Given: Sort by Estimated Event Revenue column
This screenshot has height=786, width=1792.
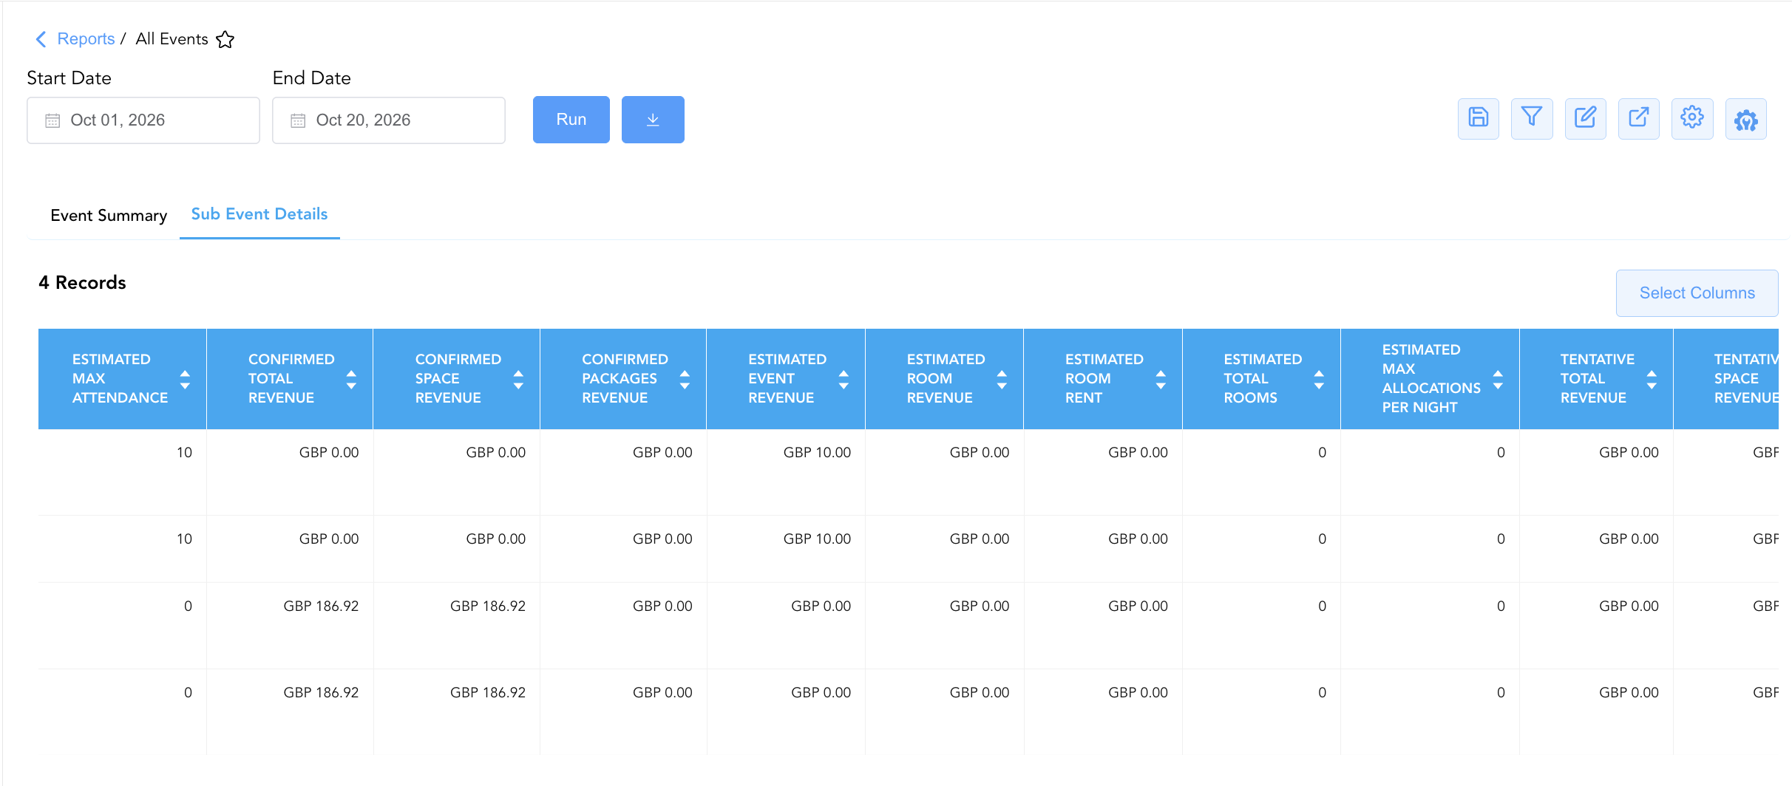Looking at the screenshot, I should click(x=844, y=379).
